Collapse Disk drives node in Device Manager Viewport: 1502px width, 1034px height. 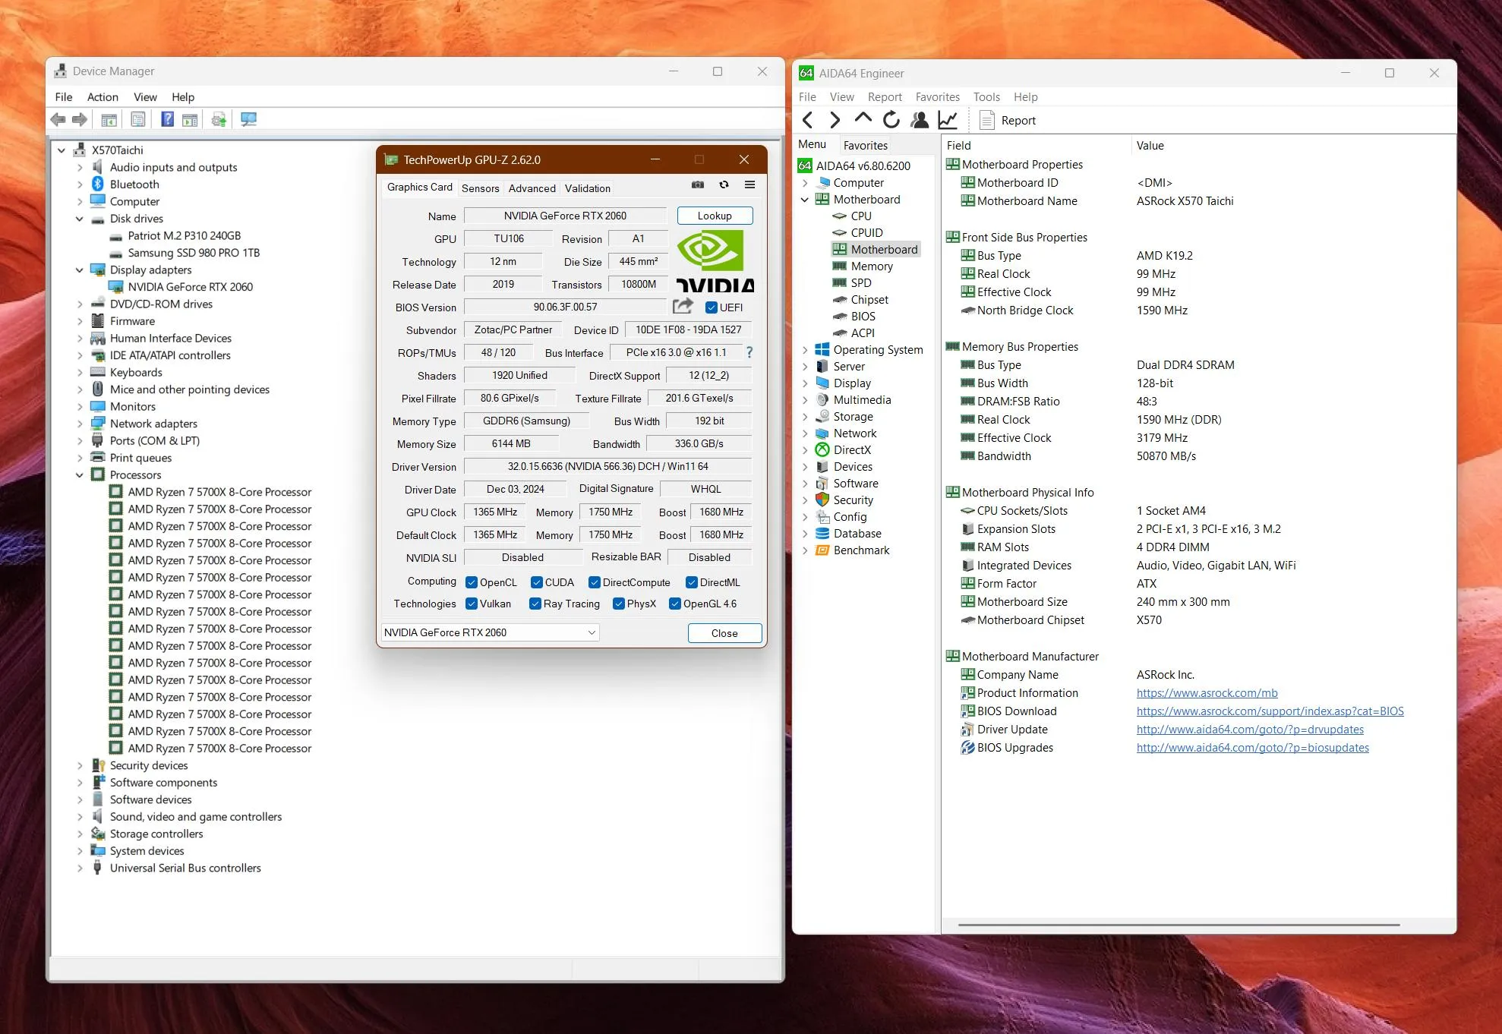point(79,219)
